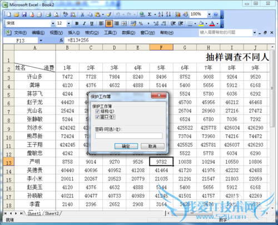278x225 pixels.
Task: Open the 工具(T) menu
Action: [x=110, y=33]
